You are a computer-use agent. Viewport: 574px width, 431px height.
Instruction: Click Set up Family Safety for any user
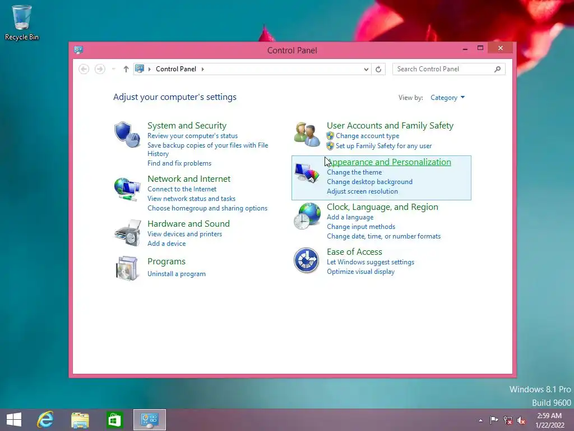[x=383, y=146]
